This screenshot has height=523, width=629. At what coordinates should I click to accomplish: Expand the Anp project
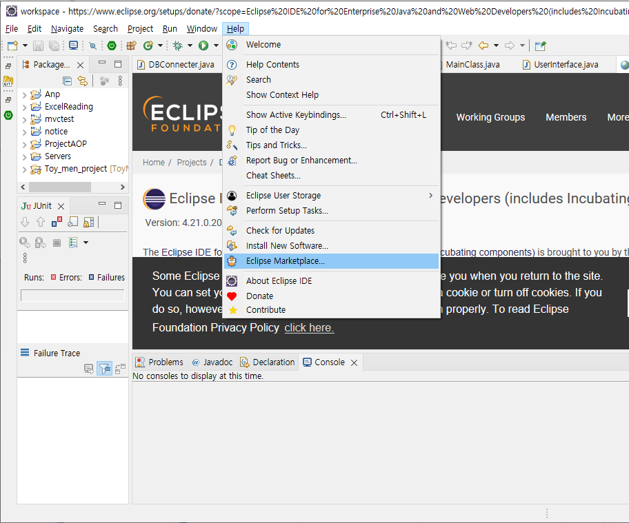[x=24, y=95]
